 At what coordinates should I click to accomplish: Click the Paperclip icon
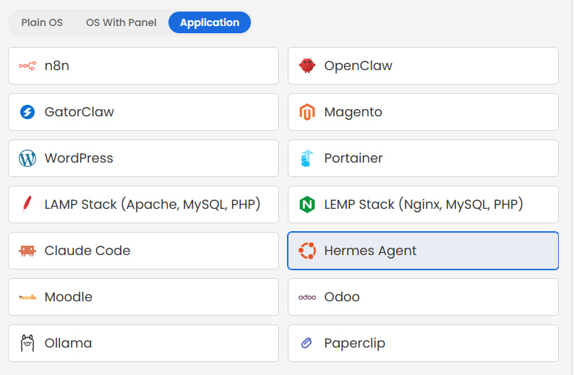[x=307, y=343]
